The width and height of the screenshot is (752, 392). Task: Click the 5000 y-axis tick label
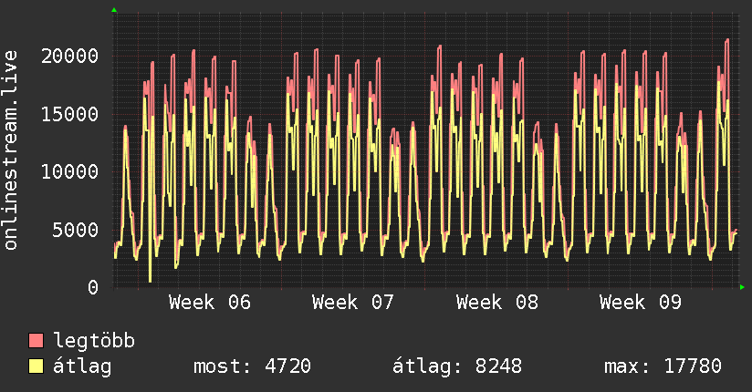[76, 230]
